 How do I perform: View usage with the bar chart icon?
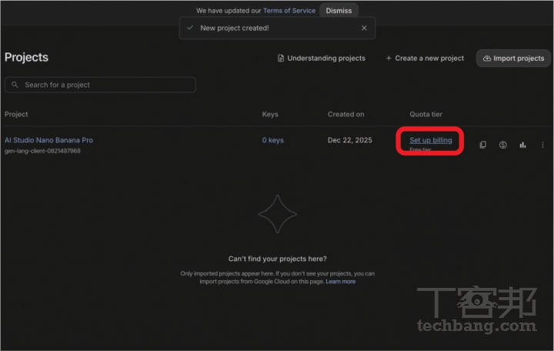point(522,145)
